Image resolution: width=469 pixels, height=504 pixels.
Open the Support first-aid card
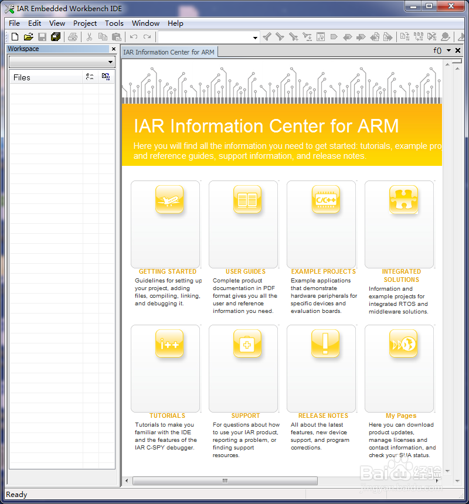click(x=244, y=369)
